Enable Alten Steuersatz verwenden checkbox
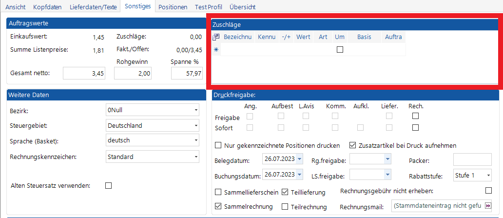The width and height of the screenshot is (503, 218). point(109,185)
